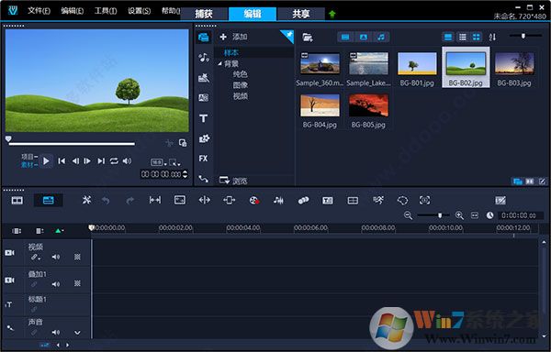
Task: Expand the 声音 track options chevron
Action: pyautogui.click(x=77, y=333)
